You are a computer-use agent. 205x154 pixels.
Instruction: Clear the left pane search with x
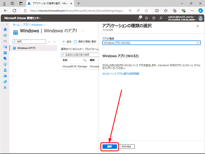[49, 42]
